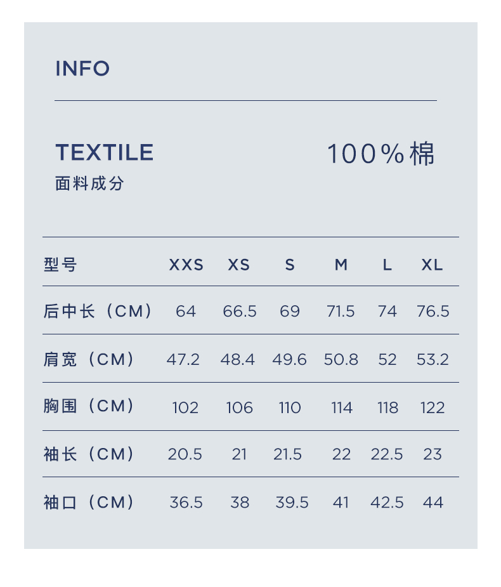Click the 面料成分 subtitle
The height and width of the screenshot is (587, 501).
pyautogui.click(x=89, y=184)
